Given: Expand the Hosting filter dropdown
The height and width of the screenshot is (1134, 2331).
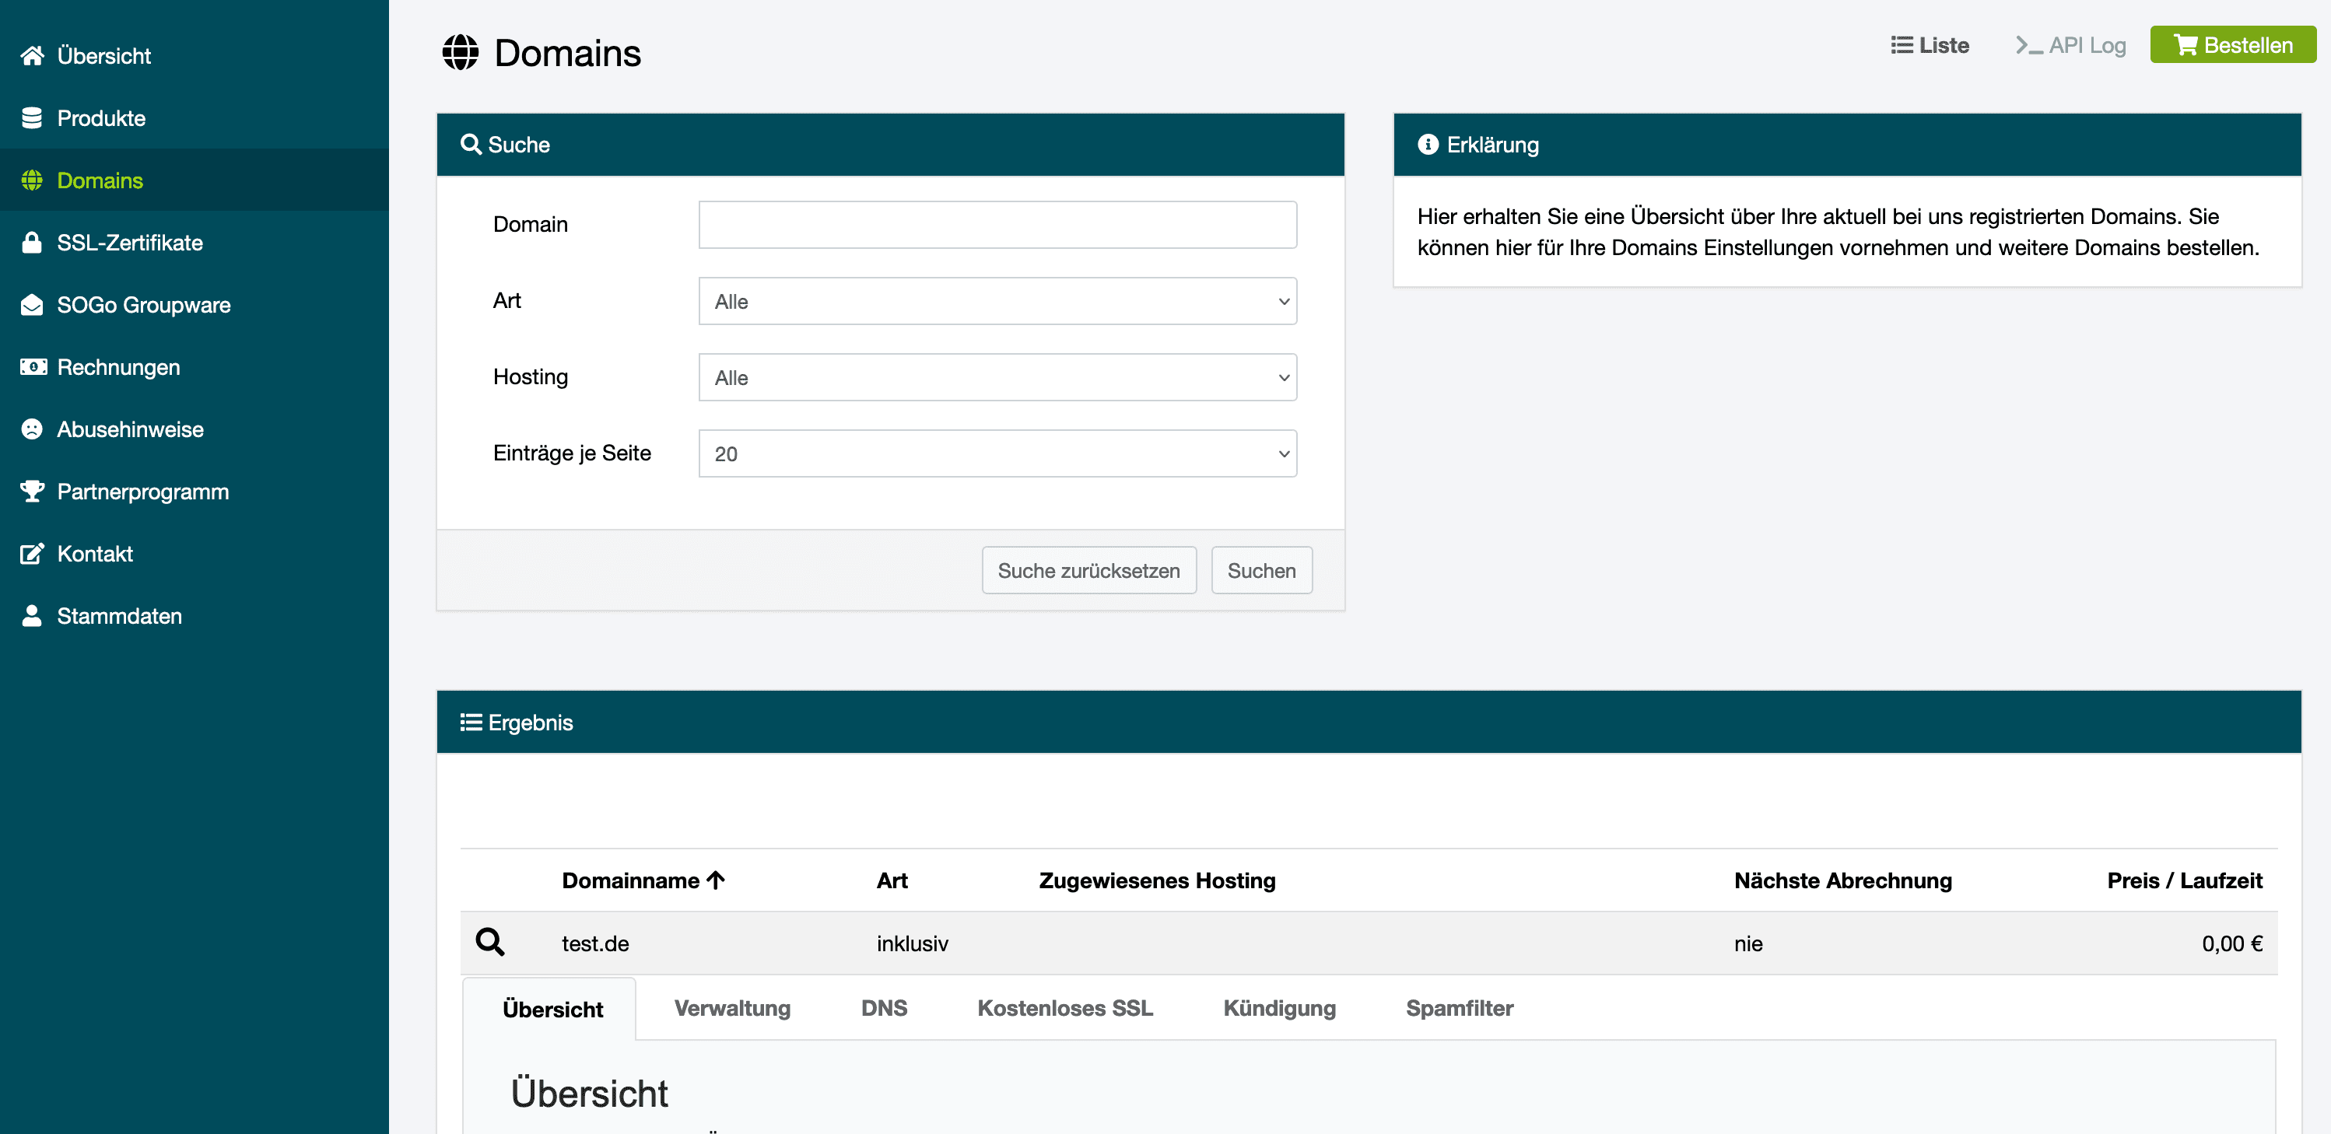Looking at the screenshot, I should point(997,377).
